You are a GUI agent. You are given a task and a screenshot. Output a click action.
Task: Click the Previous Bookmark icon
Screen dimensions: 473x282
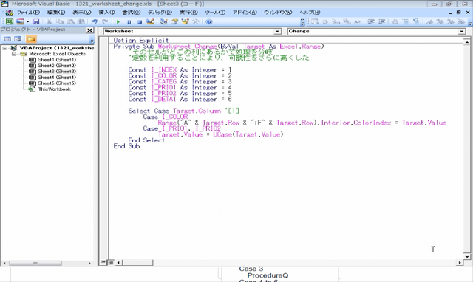(450, 21)
